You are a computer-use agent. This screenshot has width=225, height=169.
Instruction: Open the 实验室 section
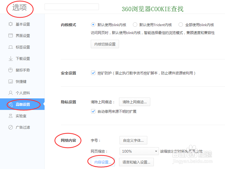[x=22, y=116]
